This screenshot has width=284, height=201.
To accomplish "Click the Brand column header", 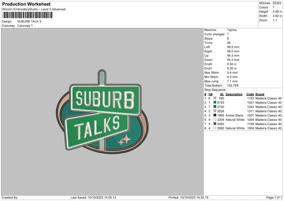I will [x=260, y=94].
